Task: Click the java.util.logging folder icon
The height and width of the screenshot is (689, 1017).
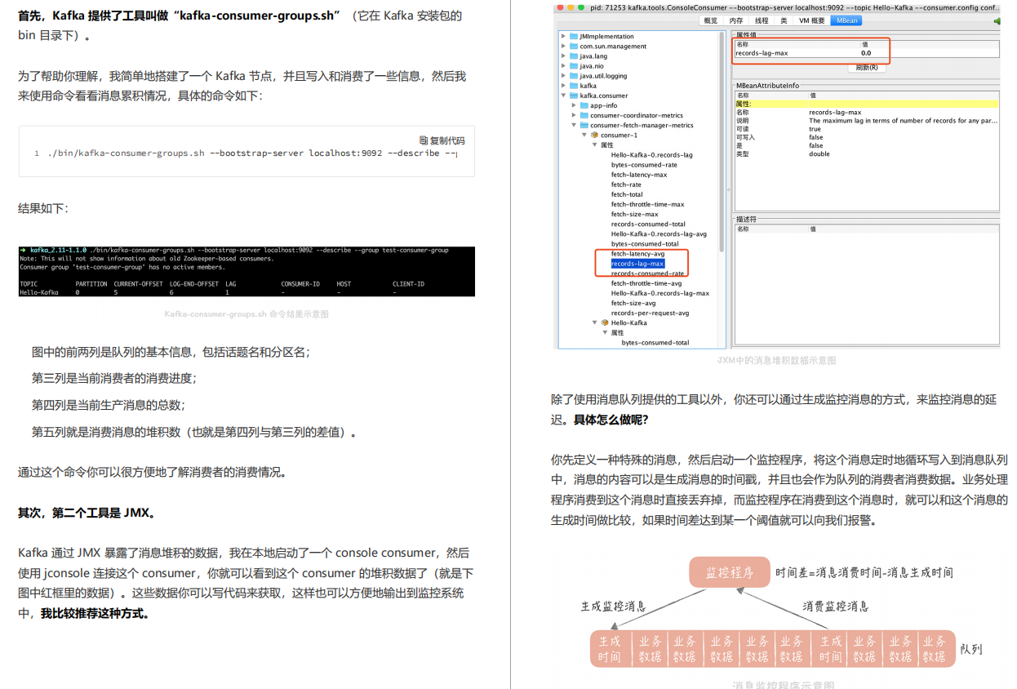Action: click(574, 76)
